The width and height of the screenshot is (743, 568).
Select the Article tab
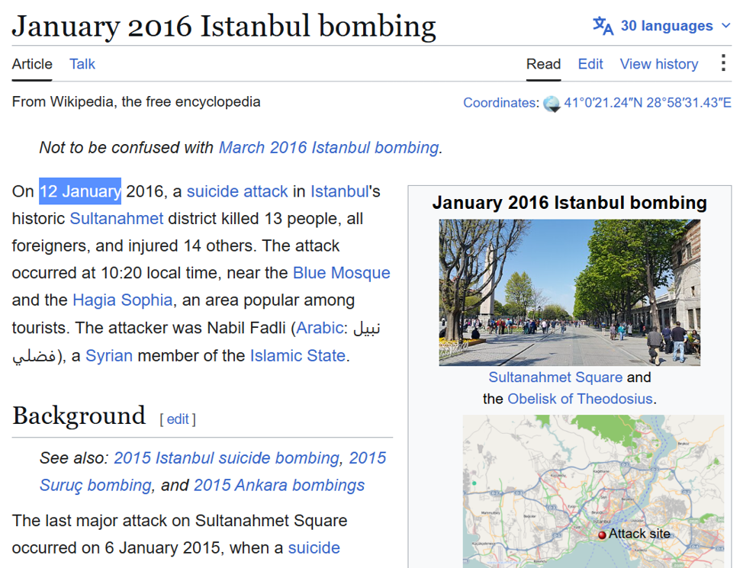click(x=32, y=64)
